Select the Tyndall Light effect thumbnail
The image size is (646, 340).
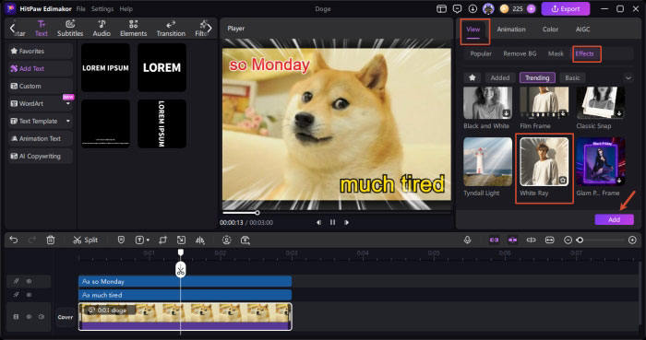click(487, 161)
